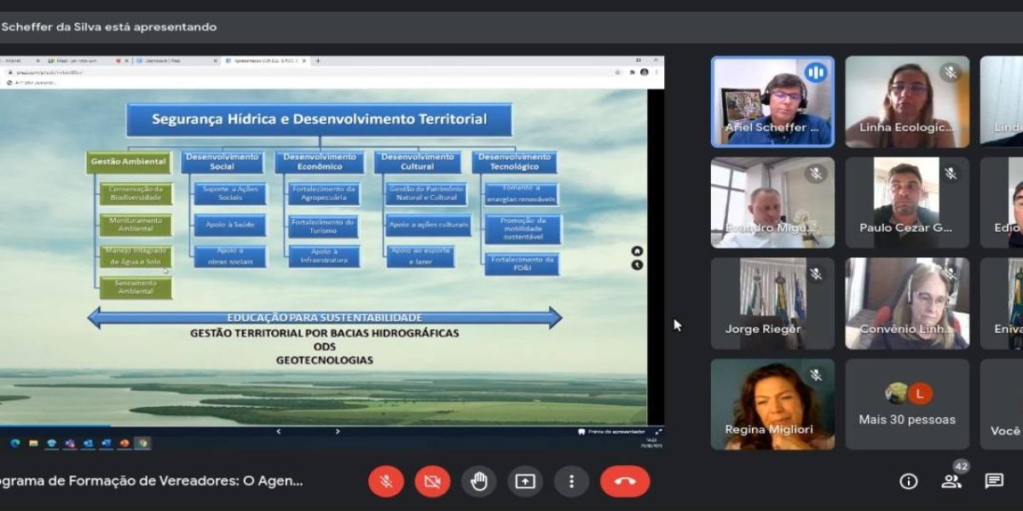Open the Mais 30 pessoas tile
This screenshot has width=1023, height=511.
907,405
